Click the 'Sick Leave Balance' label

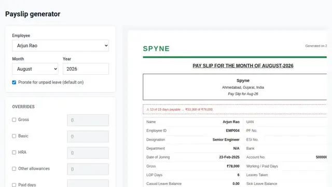[261, 183]
